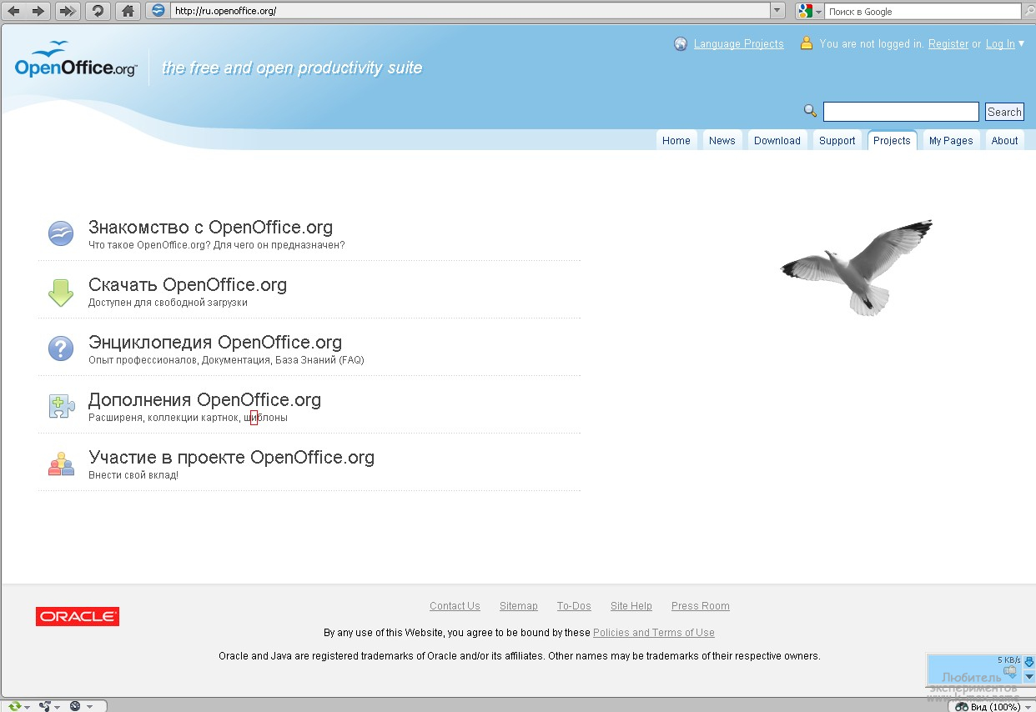Reload the page with the Reload icon
Viewport: 1036px width, 712px height.
coord(98,11)
